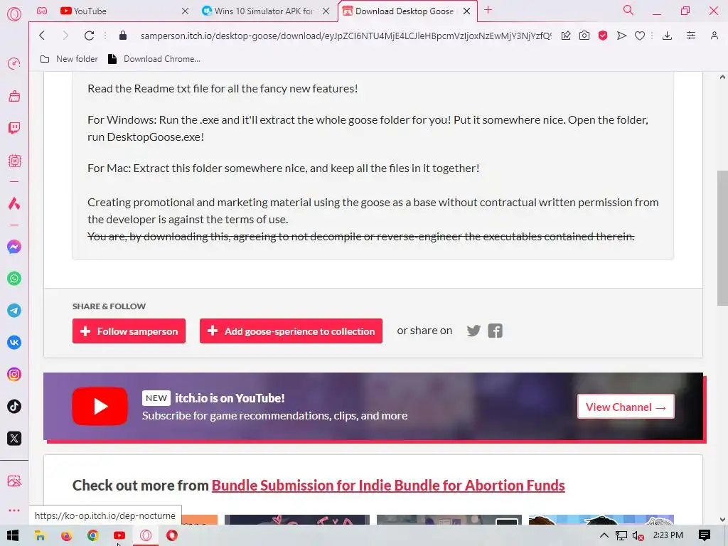Show hidden system tray icons

[604, 535]
